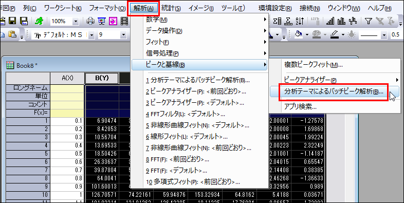Image resolution: width=404 pixels, height=203 pixels.
Task: Open the font name dropdown
Action: pos(92,34)
